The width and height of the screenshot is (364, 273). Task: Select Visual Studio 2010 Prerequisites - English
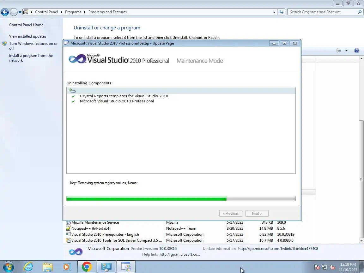pos(105,234)
